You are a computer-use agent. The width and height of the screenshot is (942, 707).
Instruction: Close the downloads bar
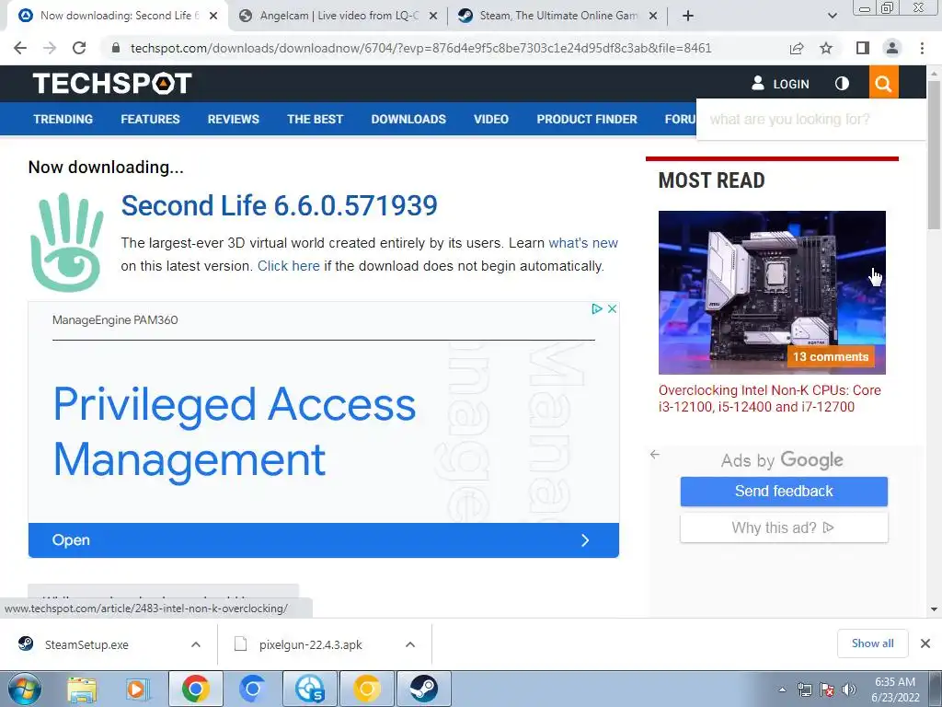click(925, 643)
